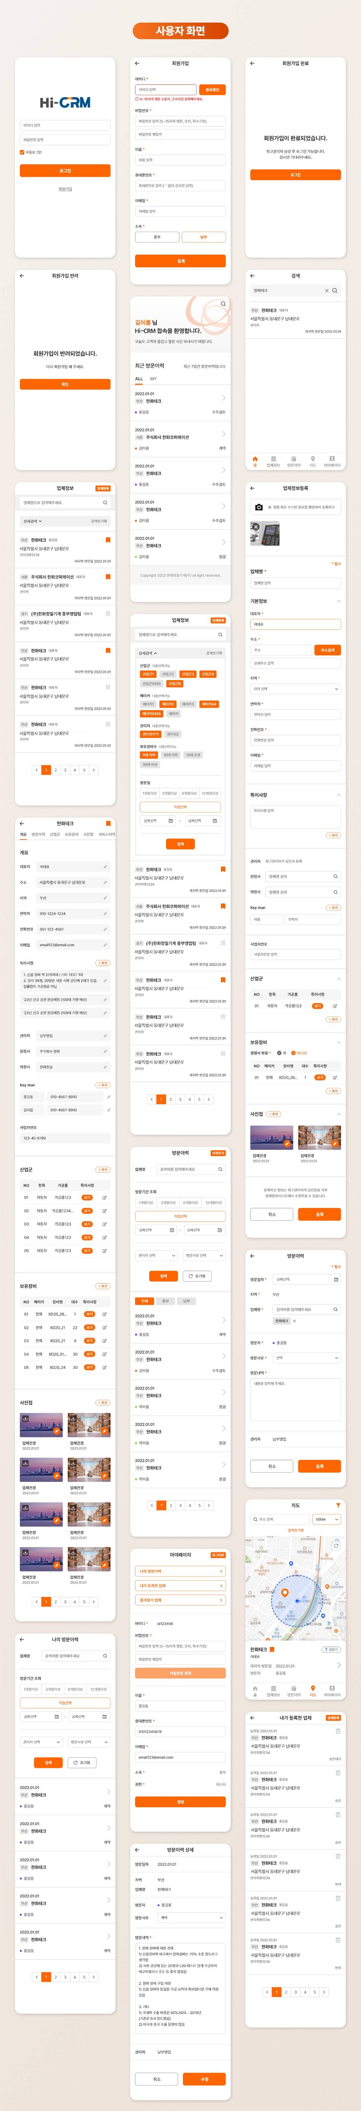Click the 아이디 입력 field on login screen
Viewport: 361px width, 2111px height.
coord(66,125)
